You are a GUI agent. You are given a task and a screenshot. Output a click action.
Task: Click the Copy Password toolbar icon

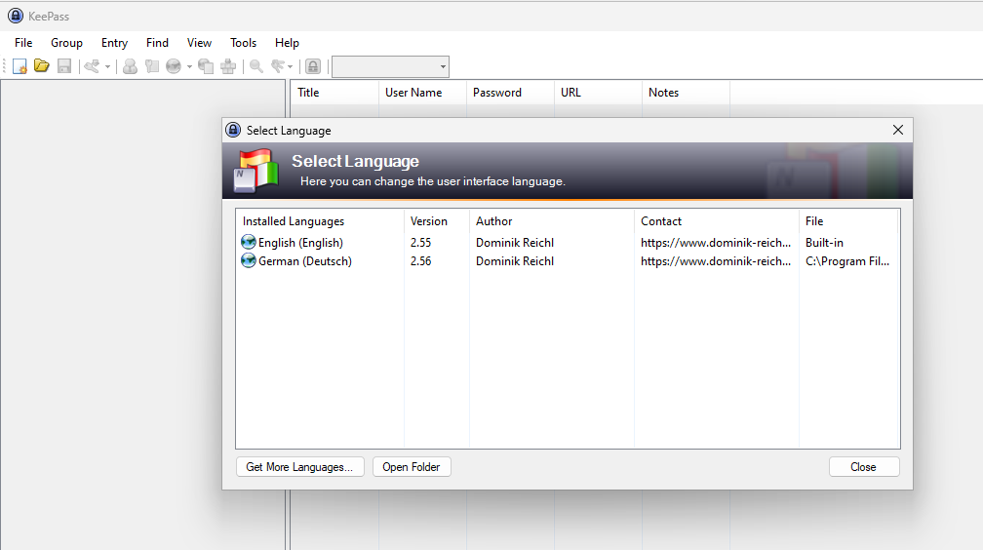[152, 66]
